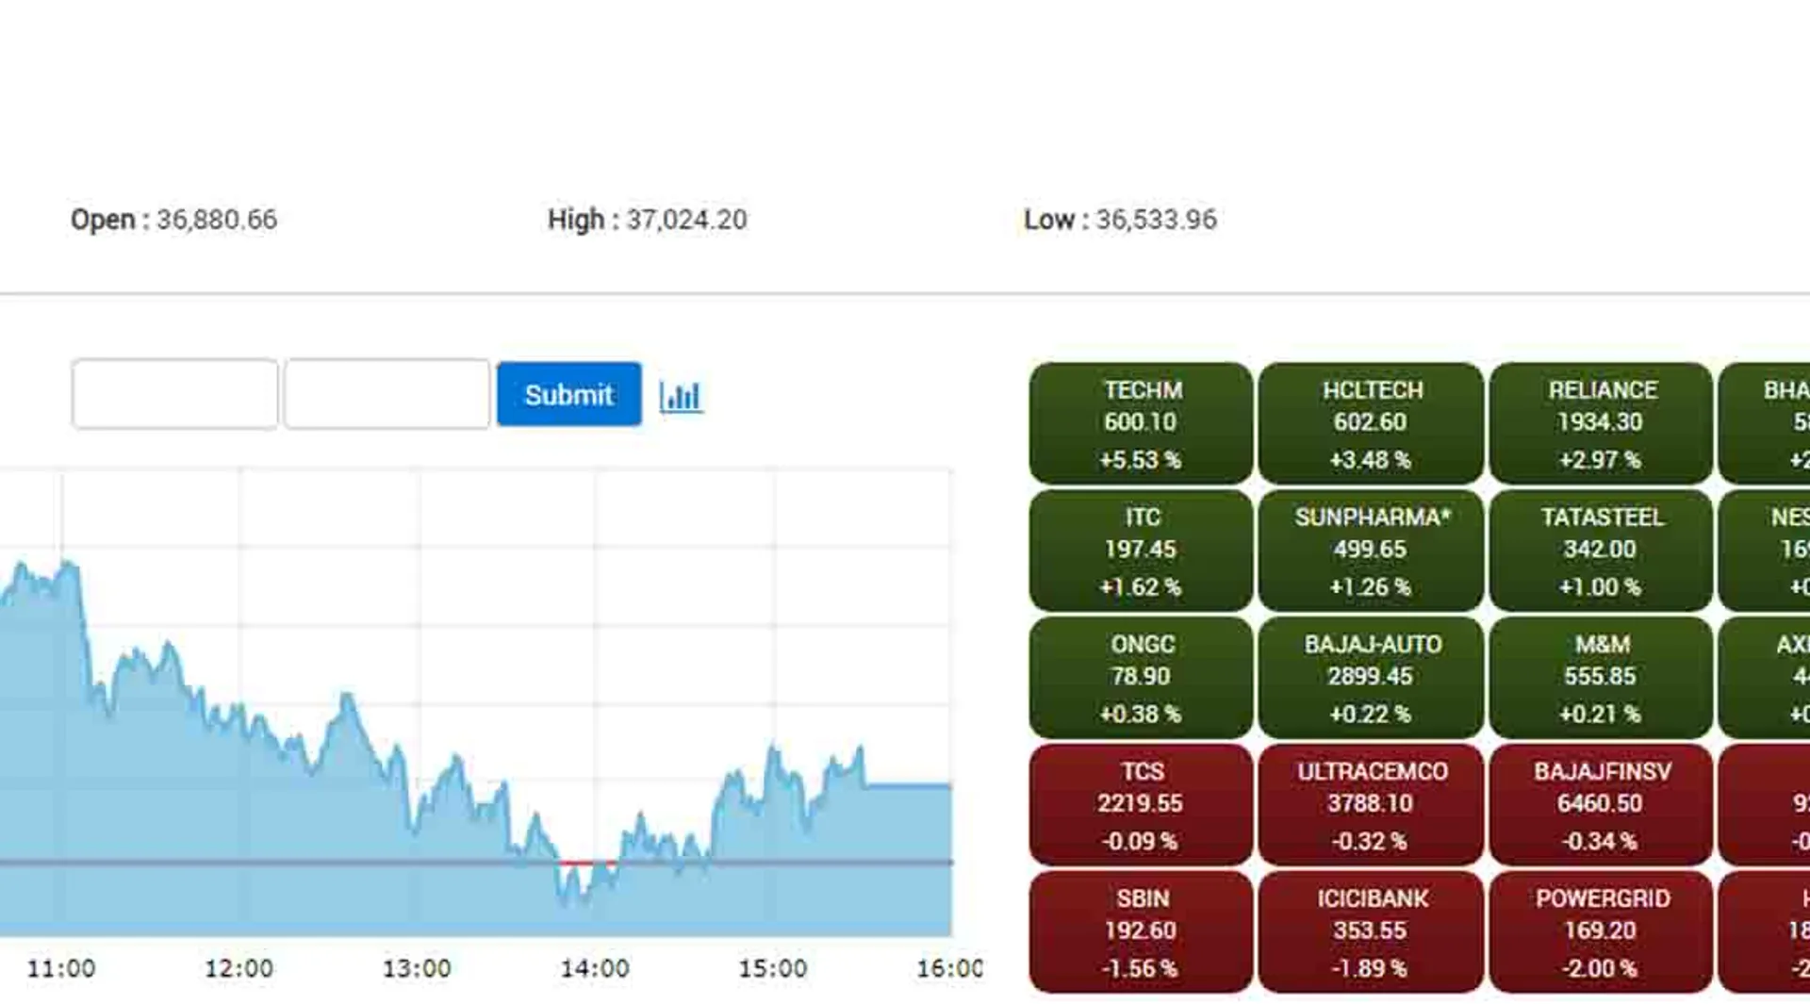This screenshot has width=1810, height=1004.
Task: Open the RELIANCE 1934.30 tile
Action: [x=1601, y=423]
